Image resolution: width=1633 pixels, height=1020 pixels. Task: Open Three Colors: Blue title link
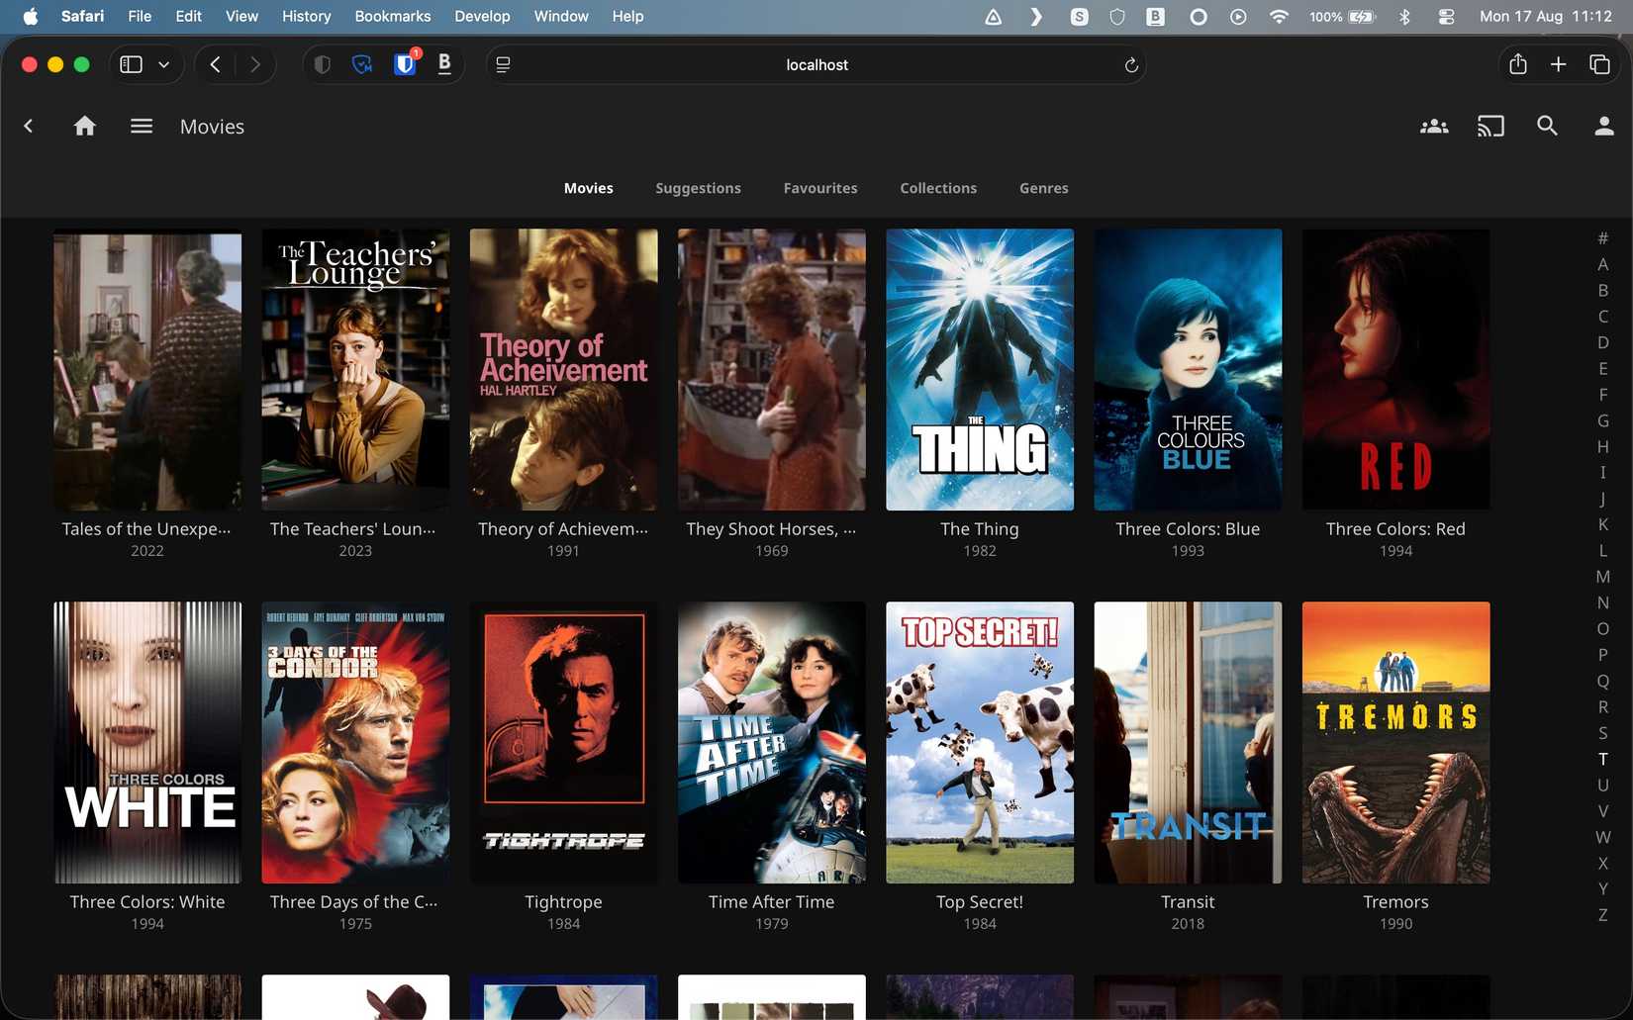pyautogui.click(x=1188, y=529)
